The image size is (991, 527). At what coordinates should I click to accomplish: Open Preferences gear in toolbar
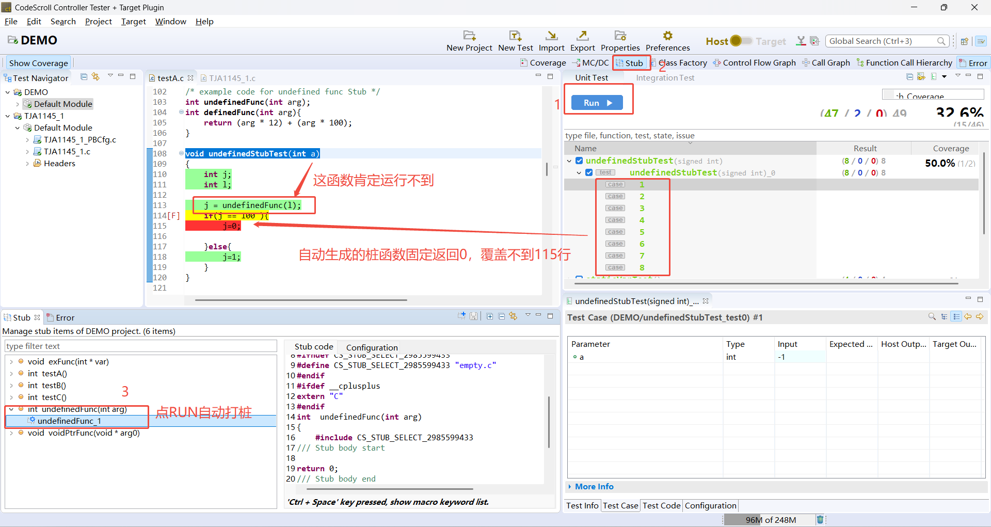coord(667,36)
